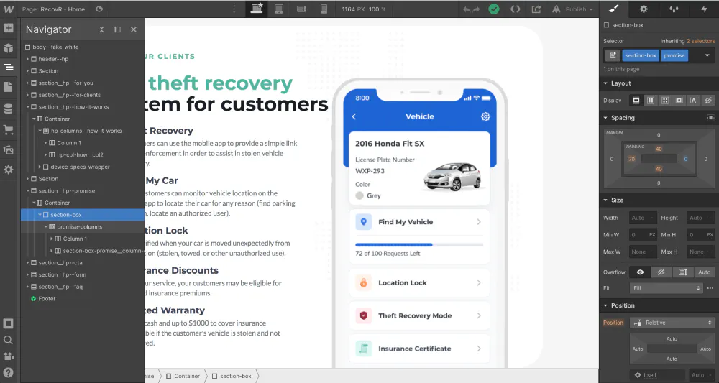The image size is (719, 383).
Task: Select section__hp--form in Navigator
Action: coord(62,274)
